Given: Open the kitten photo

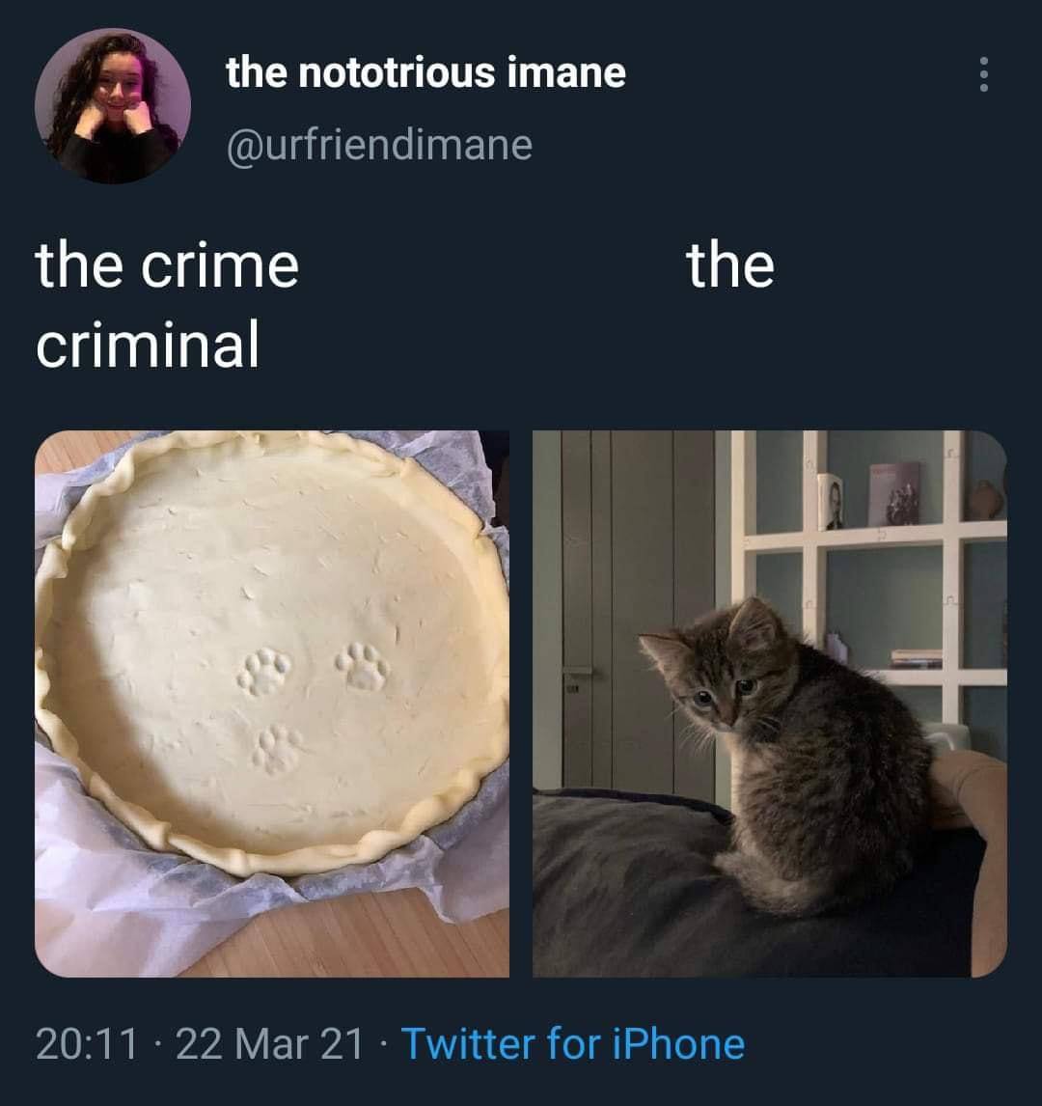Looking at the screenshot, I should 770,704.
